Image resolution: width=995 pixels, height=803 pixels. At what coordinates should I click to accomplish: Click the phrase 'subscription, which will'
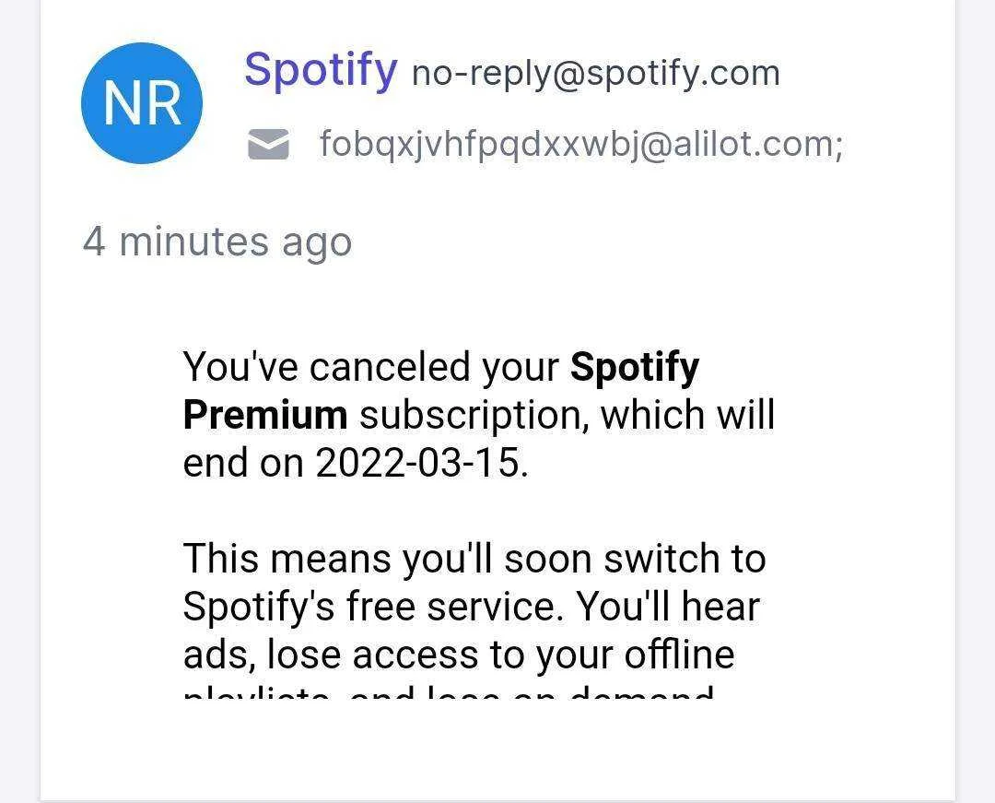tap(568, 415)
